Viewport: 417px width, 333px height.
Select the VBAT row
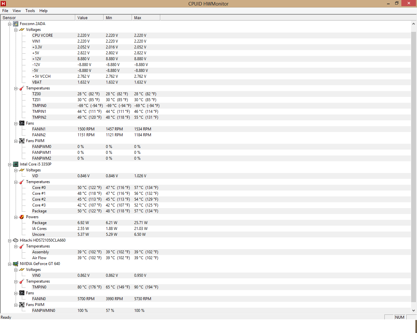pyautogui.click(x=206, y=82)
